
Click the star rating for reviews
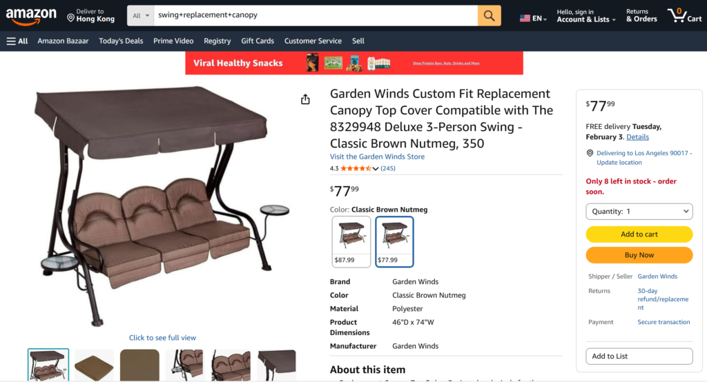click(356, 168)
